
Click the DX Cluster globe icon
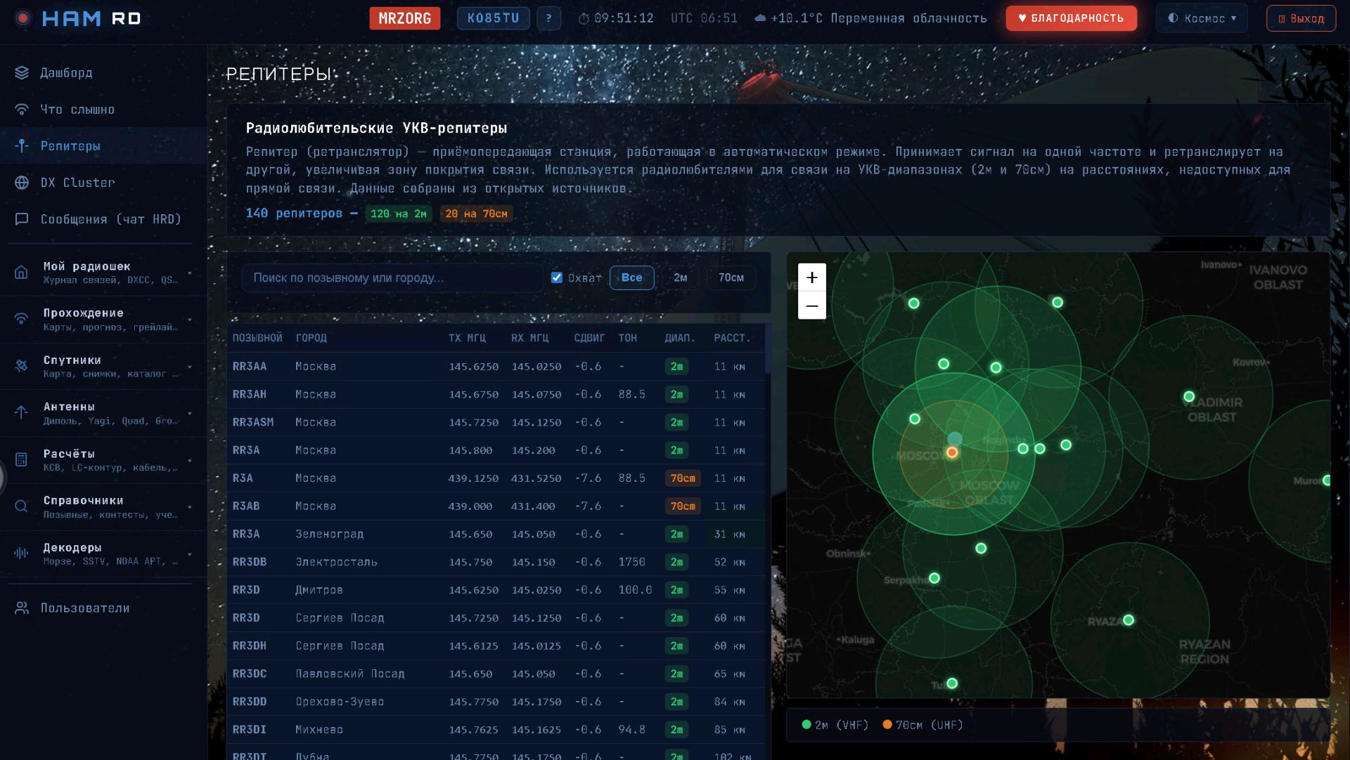pyautogui.click(x=22, y=183)
